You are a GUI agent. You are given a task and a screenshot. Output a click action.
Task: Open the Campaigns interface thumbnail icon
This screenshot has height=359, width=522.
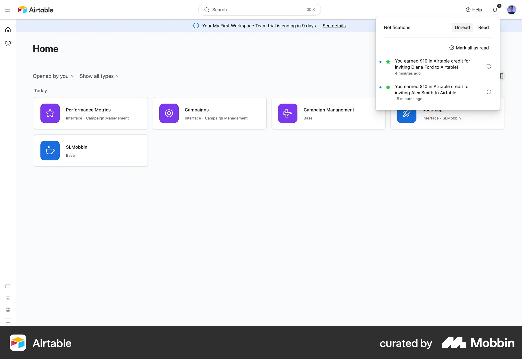click(x=169, y=113)
